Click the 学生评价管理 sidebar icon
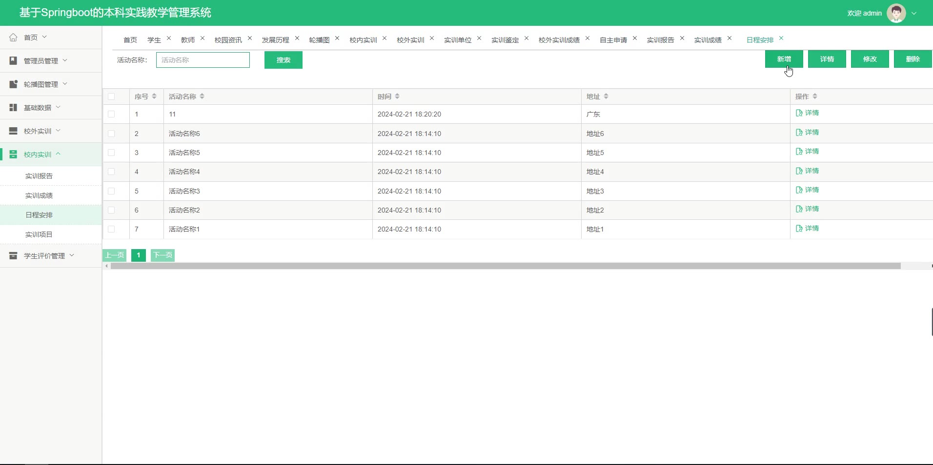Viewport: 933px width, 465px height. tap(13, 255)
